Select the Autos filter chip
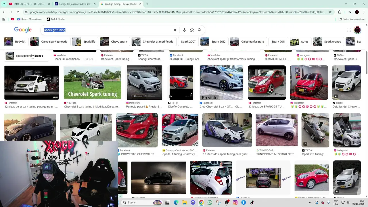Screen dimensions: 368x207 tap(300, 42)
